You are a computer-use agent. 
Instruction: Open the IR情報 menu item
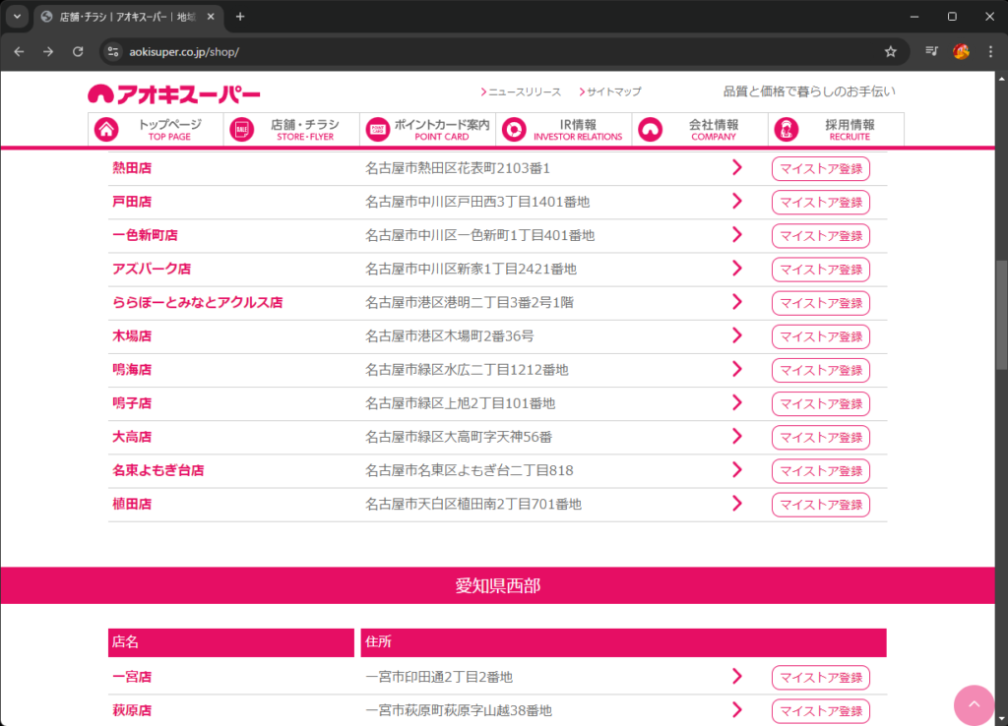point(564,129)
